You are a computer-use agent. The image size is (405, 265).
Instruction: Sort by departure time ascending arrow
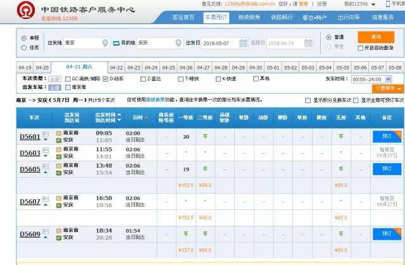pyautogui.click(x=119, y=114)
